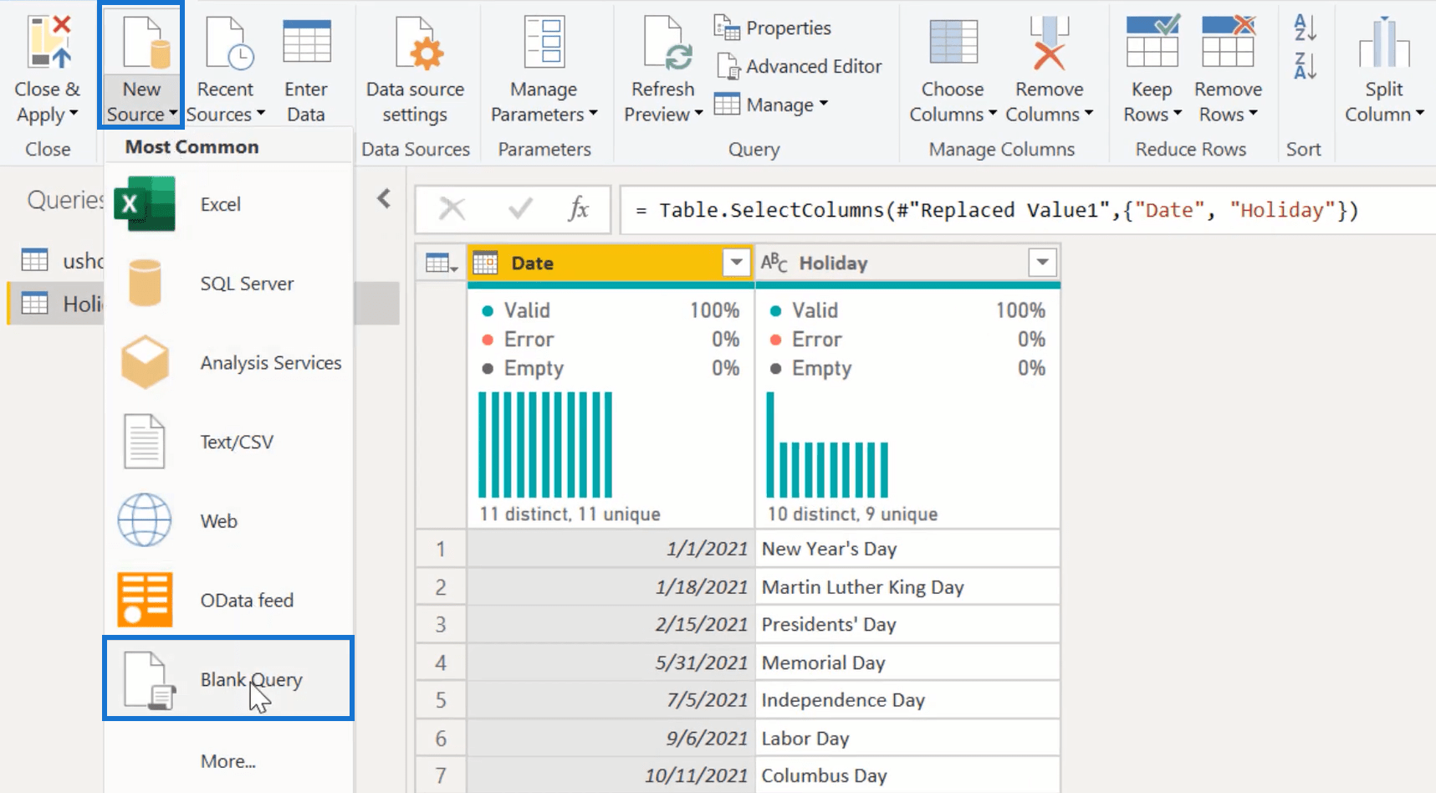Open the Holiday column filter dropdown
The width and height of the screenshot is (1436, 793).
click(1042, 263)
